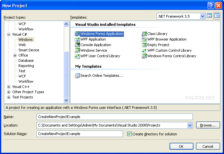Image resolution: width=224 pixels, height=154 pixels.
Task: Toggle Create directory for solution checkbox
Action: pyautogui.click(x=129, y=134)
